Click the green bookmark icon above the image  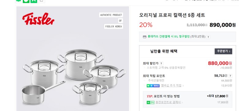click(34, 1)
